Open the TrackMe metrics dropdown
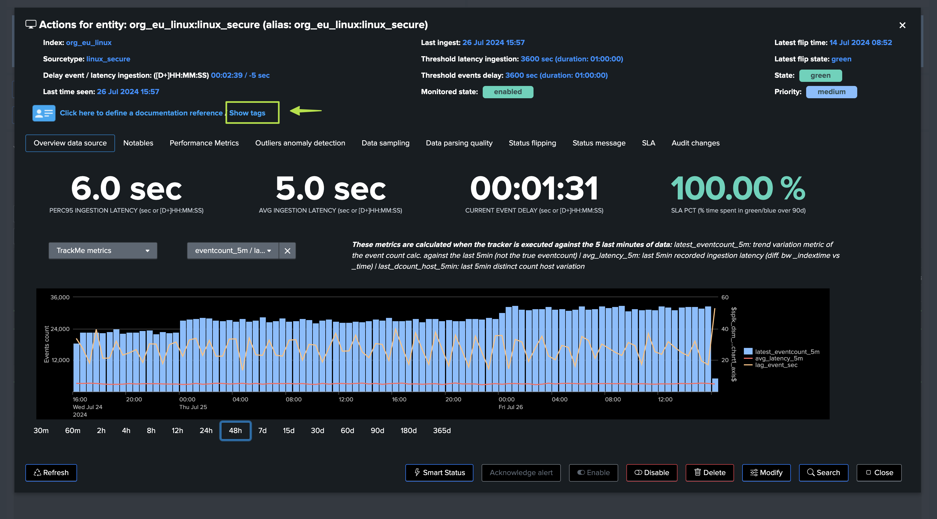 [x=102, y=251]
